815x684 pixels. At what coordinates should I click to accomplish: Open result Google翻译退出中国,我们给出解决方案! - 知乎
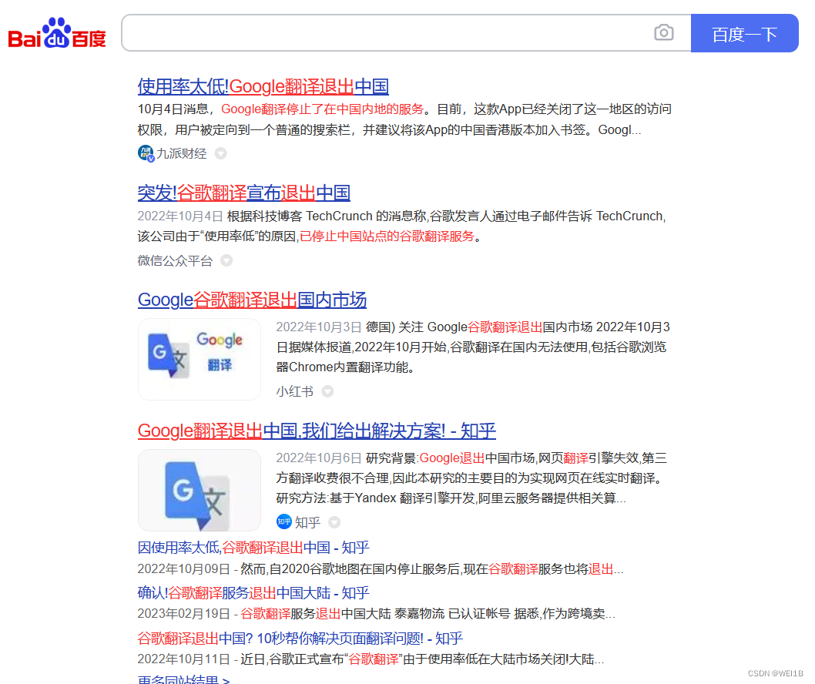pyautogui.click(x=317, y=431)
